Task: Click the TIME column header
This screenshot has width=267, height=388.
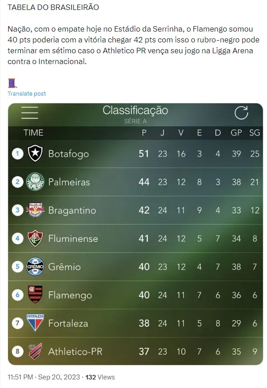Action: tap(33, 133)
